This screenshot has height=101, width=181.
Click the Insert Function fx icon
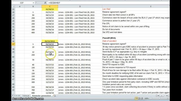(x=45, y=3)
